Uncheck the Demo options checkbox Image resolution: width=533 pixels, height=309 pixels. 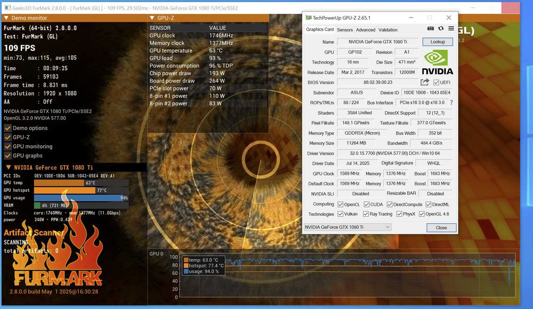coord(7,128)
